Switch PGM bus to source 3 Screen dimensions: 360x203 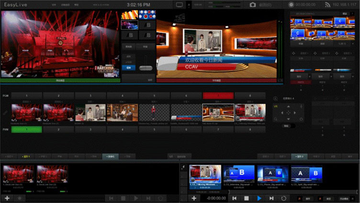(90, 96)
